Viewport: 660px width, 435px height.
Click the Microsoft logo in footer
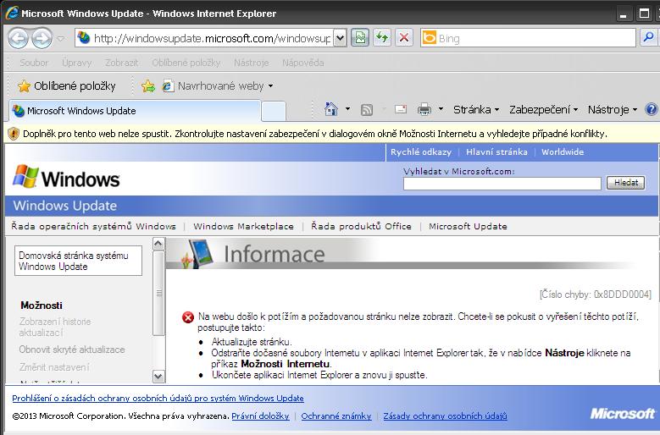pyautogui.click(x=622, y=414)
